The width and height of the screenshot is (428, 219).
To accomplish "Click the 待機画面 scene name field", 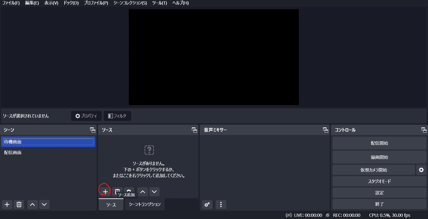I will coord(48,142).
